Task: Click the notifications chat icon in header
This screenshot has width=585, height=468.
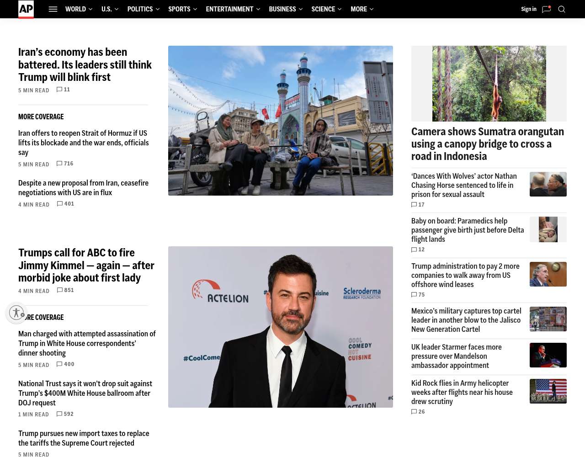Action: [546, 9]
